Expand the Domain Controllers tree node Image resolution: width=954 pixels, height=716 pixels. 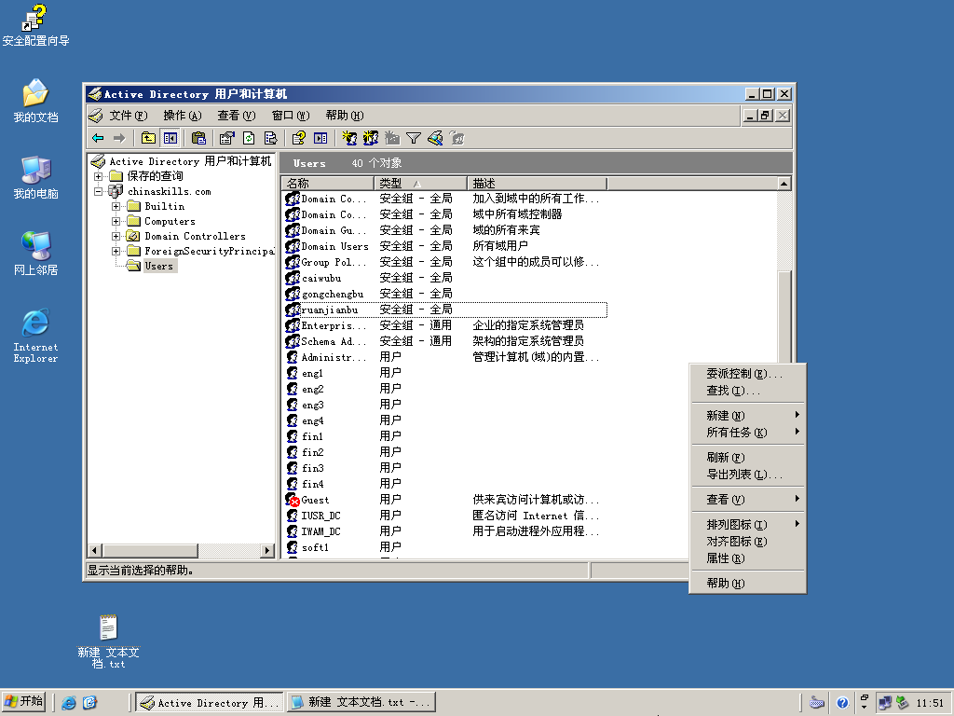(x=116, y=236)
